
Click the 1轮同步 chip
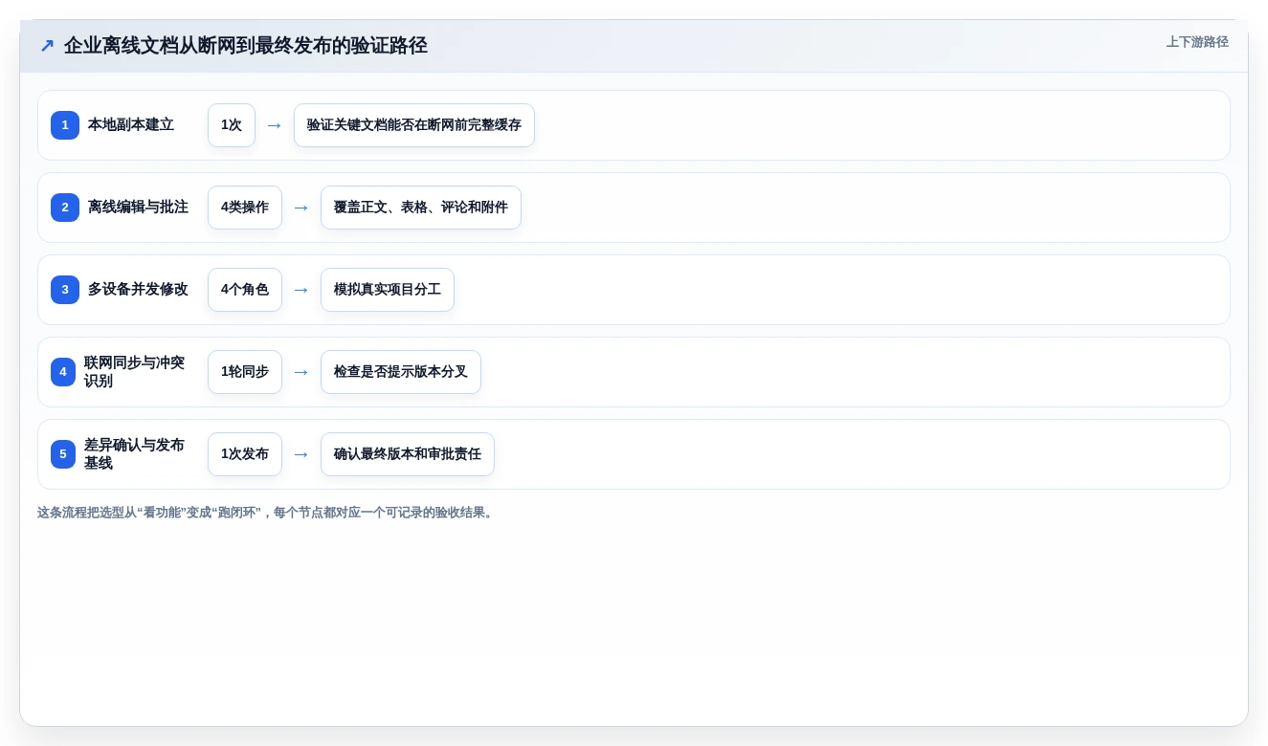click(245, 372)
